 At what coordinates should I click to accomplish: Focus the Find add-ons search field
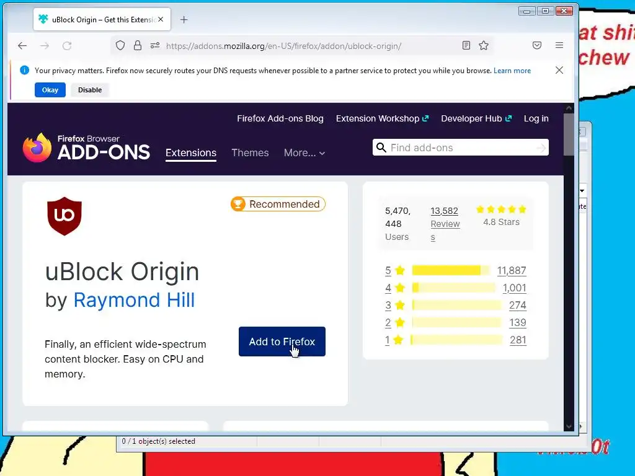point(461,148)
